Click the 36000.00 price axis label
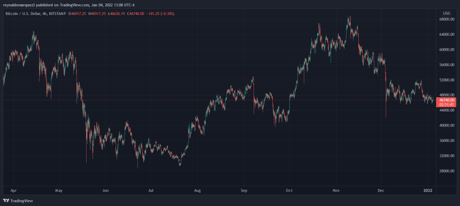This screenshot has height=206, width=460. 447,141
